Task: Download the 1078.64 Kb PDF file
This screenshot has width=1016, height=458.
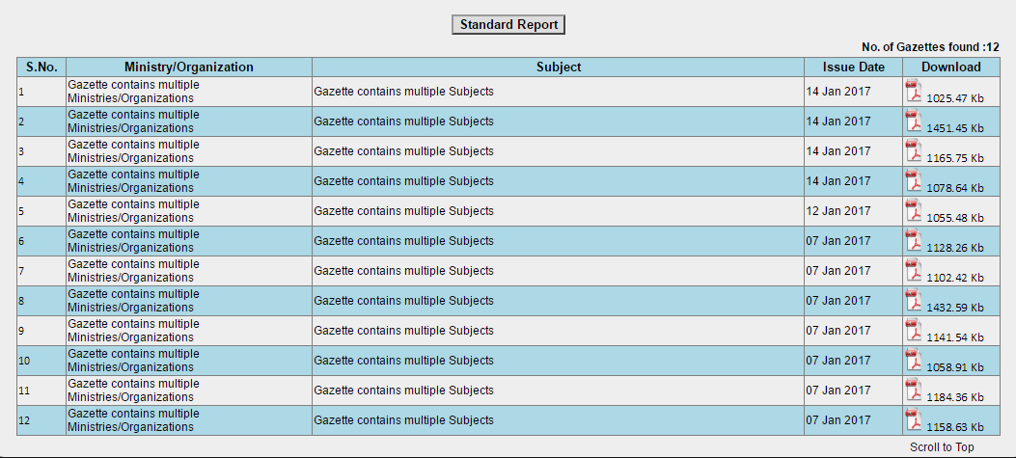Action: (x=913, y=180)
